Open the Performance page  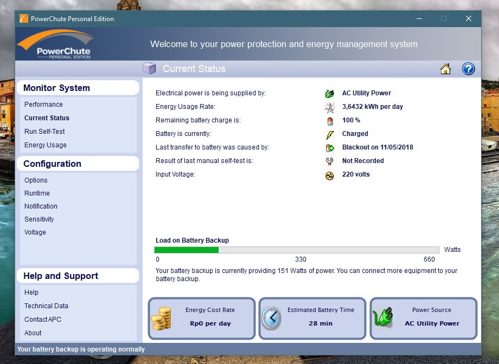[43, 105]
